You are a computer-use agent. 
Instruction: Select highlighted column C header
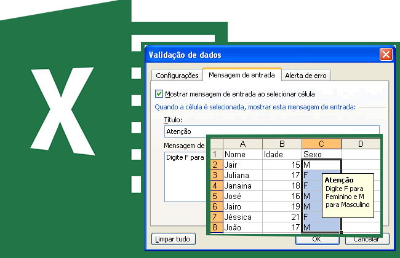(321, 144)
